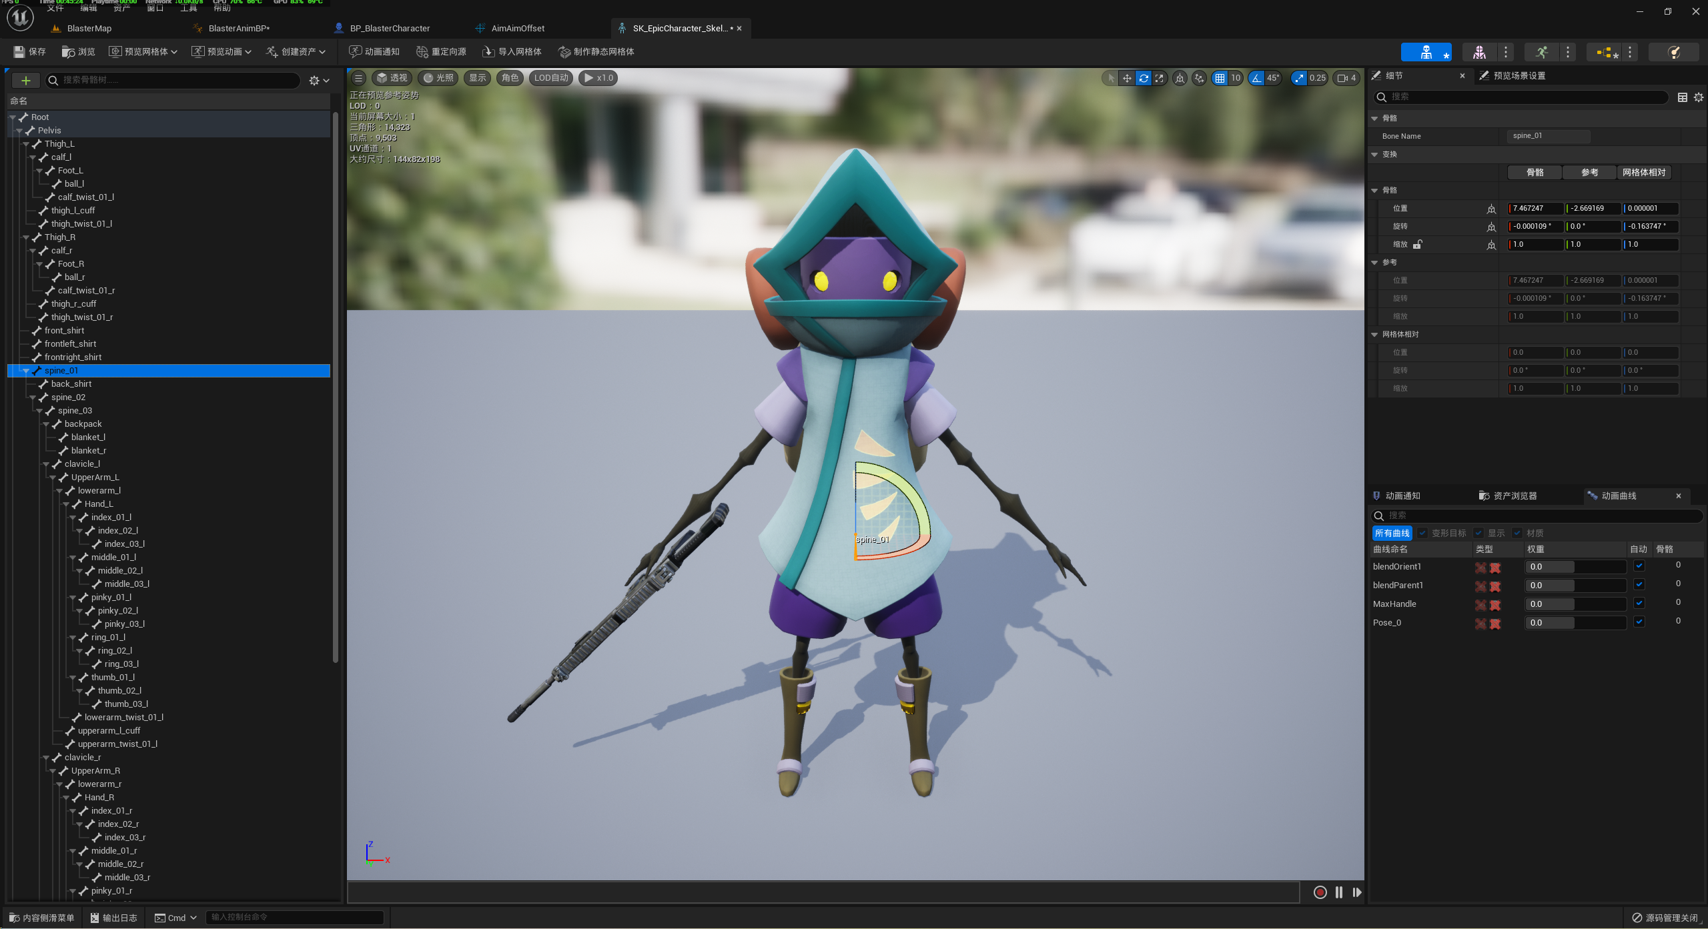Open skeleton tree settings gear dropdown
Viewport: 1708px width, 929px height.
tap(319, 81)
